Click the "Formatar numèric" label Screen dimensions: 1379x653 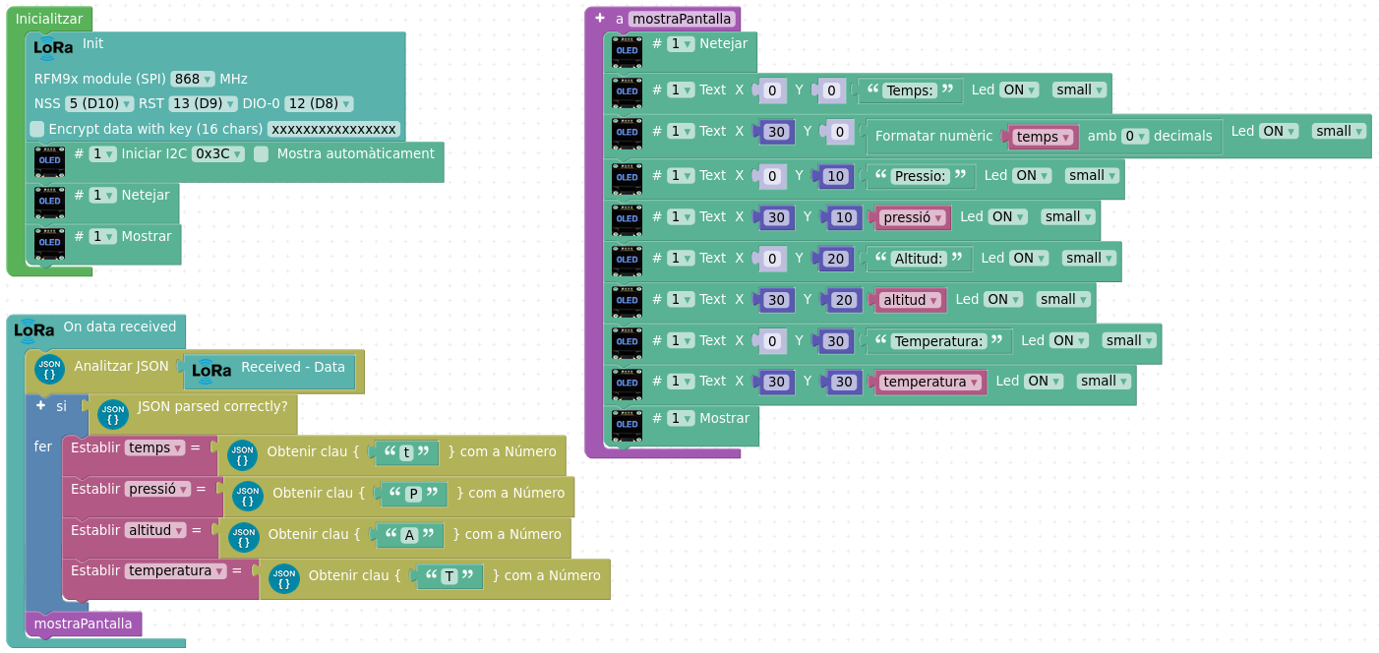click(x=933, y=136)
